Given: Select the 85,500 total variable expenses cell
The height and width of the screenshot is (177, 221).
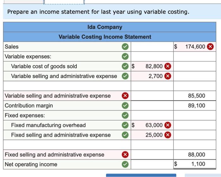Looking at the screenshot, I should 195,96.
